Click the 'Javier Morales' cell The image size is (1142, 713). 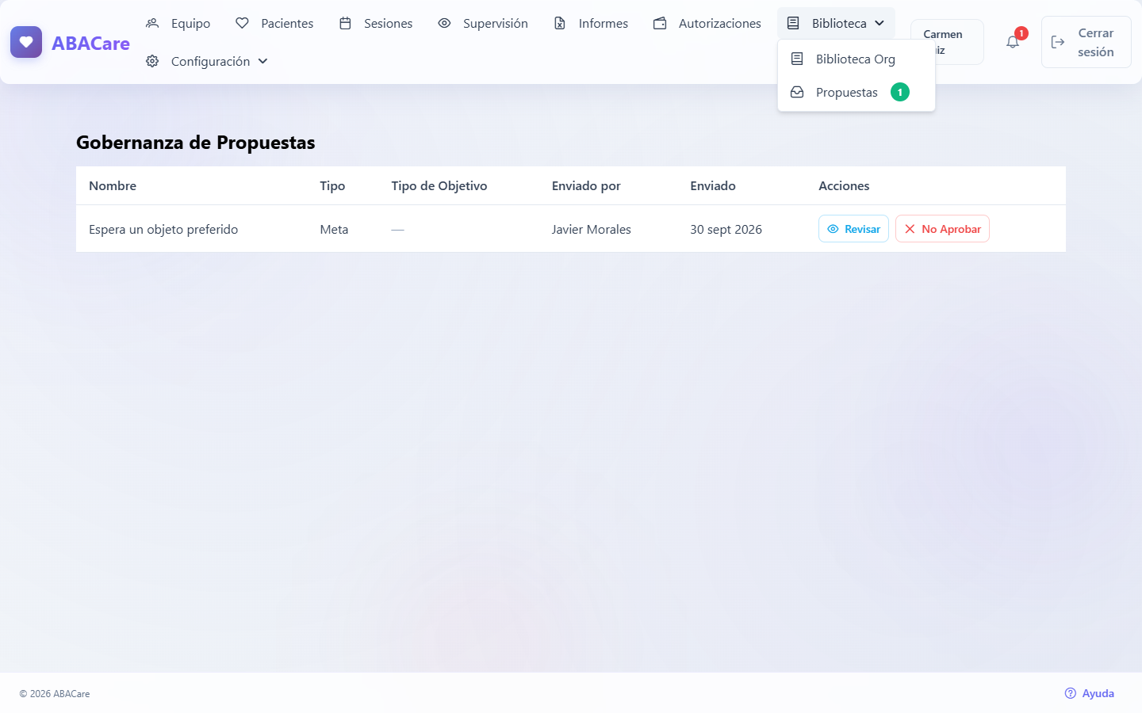pos(592,229)
